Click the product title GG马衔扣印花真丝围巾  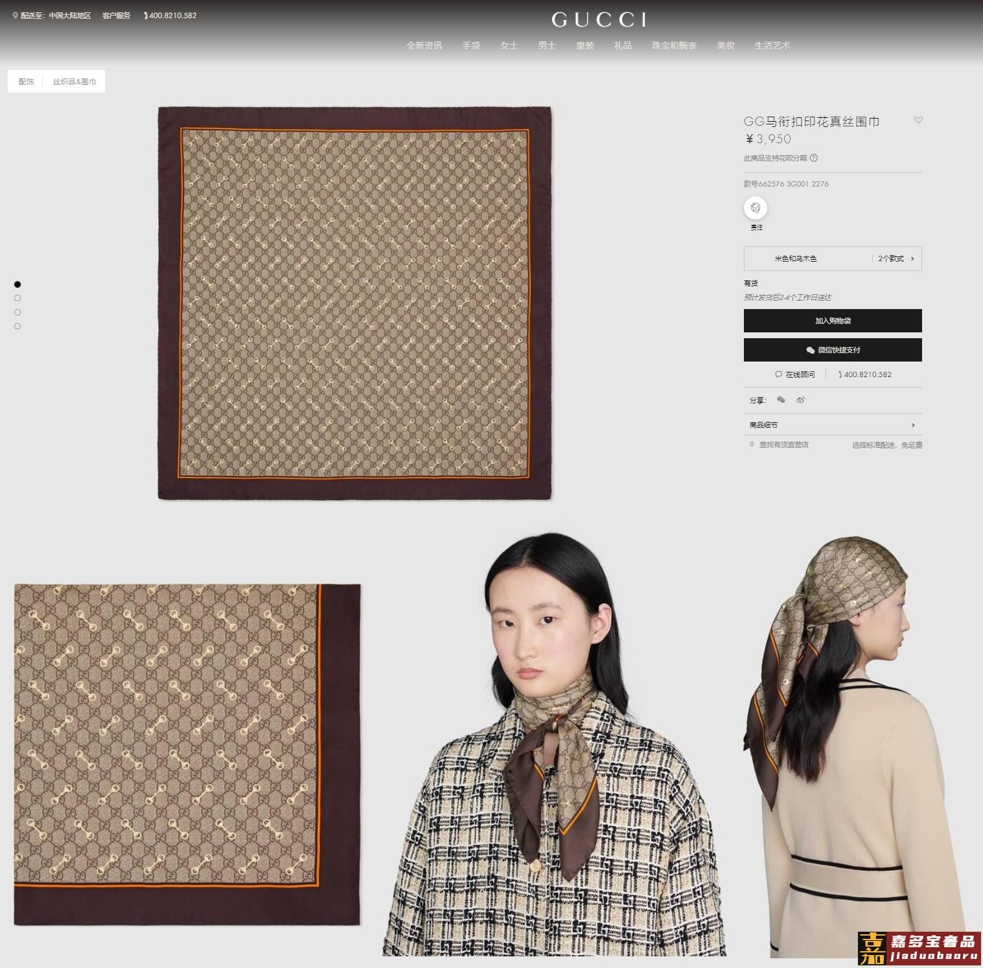click(x=811, y=121)
